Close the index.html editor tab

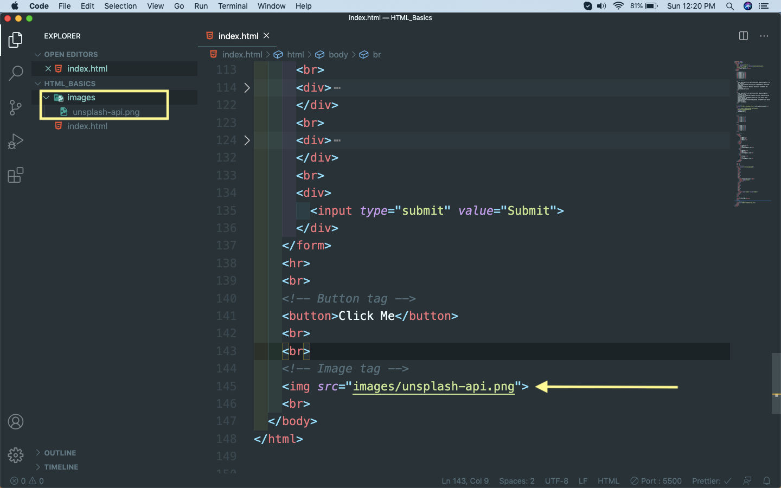266,36
